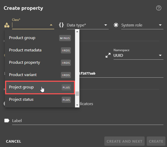Click the dropdown list scroll down arrow
Image resolution: width=167 pixels, height=147 pixels.
(77, 105)
